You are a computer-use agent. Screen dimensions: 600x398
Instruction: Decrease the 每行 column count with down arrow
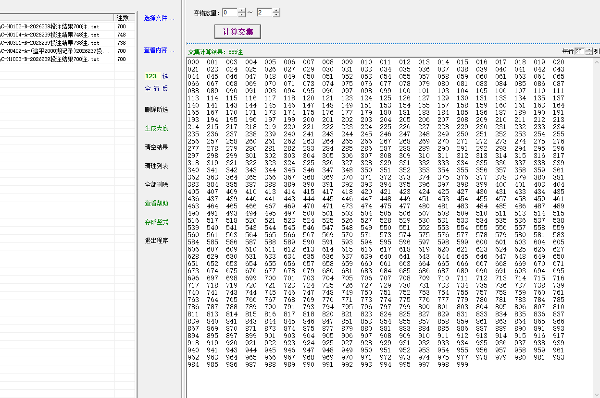pos(588,54)
